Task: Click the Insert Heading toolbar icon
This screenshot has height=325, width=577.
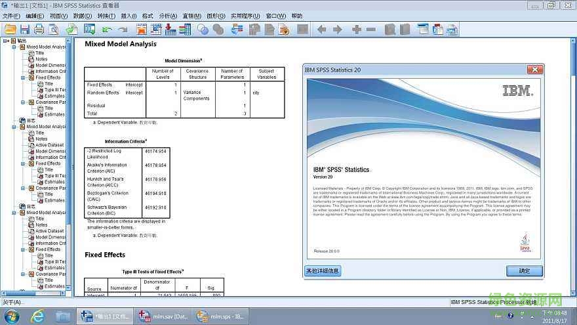Action: [423, 30]
